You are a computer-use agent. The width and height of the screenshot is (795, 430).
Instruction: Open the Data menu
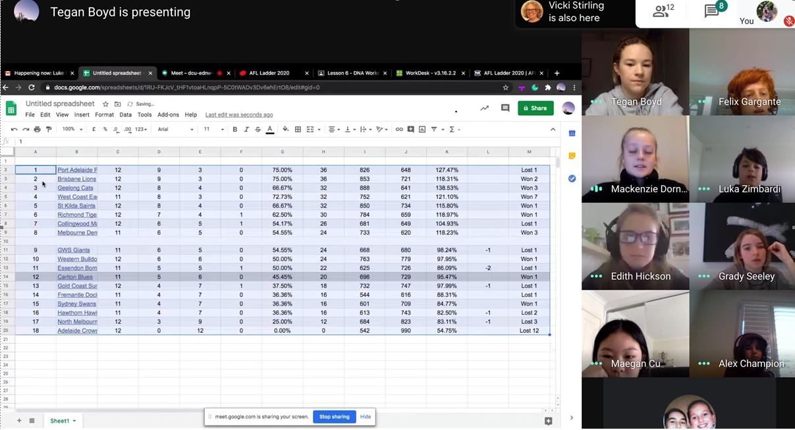coord(125,115)
